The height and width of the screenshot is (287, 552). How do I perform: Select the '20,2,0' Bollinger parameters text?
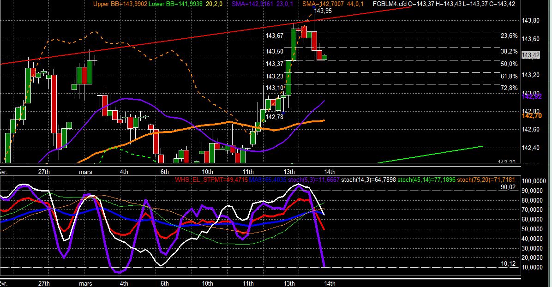tap(213, 4)
